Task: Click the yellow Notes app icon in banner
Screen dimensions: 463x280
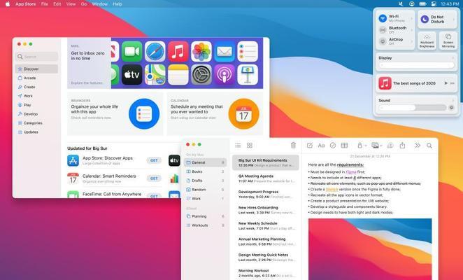Action: (x=178, y=74)
